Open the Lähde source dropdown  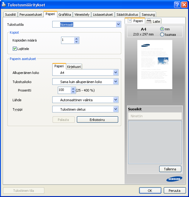click(115, 100)
